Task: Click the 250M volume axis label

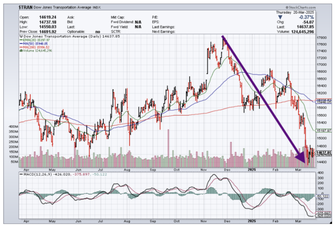Action: click(13, 142)
